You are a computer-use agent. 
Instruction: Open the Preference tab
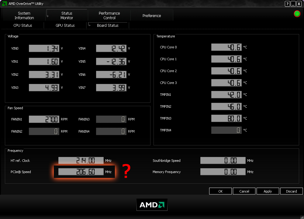(152, 16)
